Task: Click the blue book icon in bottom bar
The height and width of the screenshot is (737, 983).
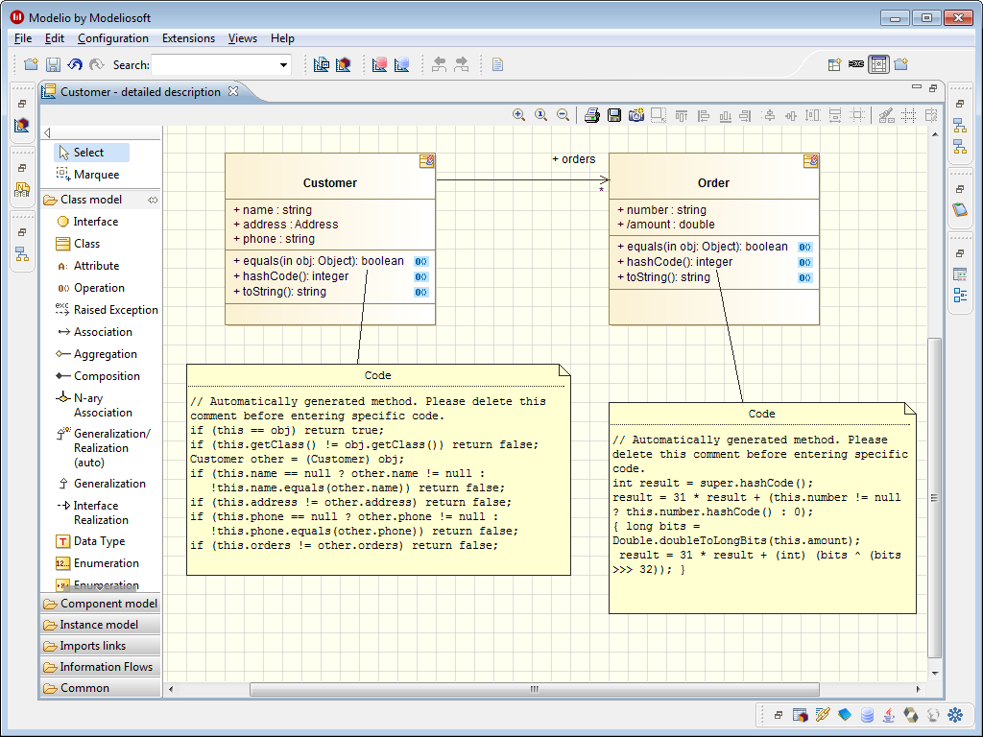Action: click(x=845, y=714)
